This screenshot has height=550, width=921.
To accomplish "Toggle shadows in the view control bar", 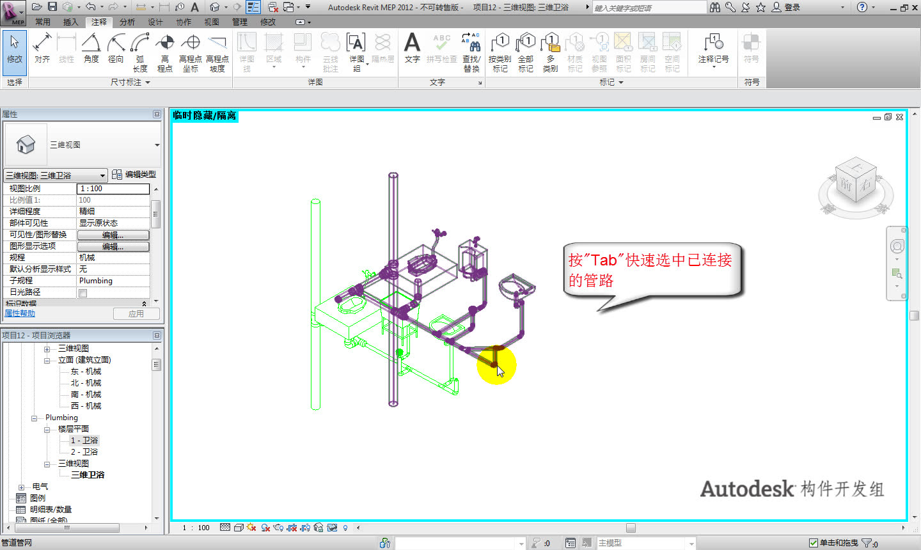I will (265, 527).
